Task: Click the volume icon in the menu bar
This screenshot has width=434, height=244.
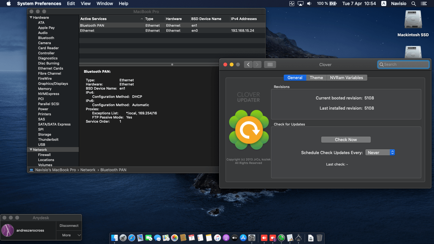Action: pyautogui.click(x=309, y=3)
